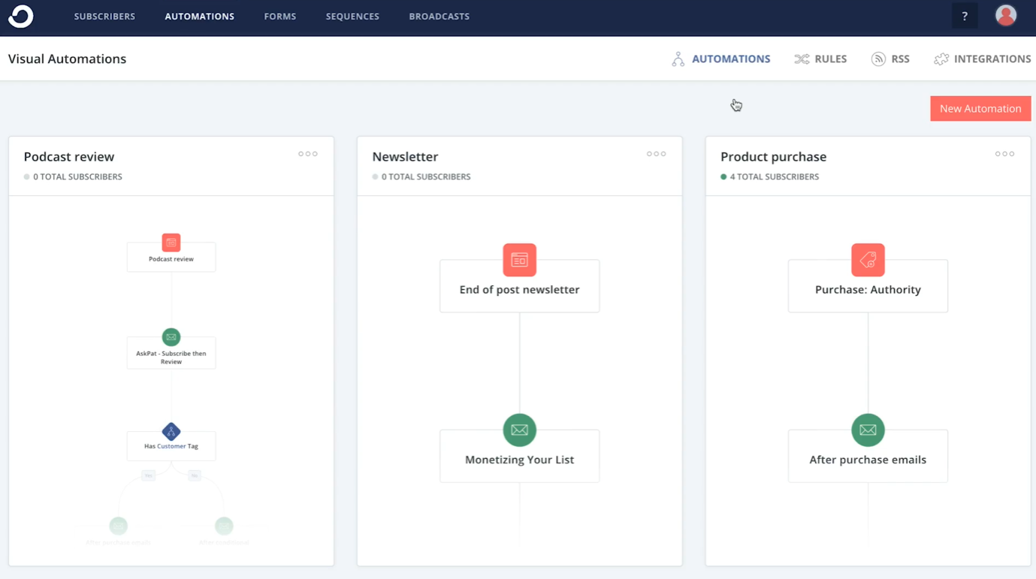Click the Automations branch icon
Screen dimensions: 1036x579
pos(678,59)
